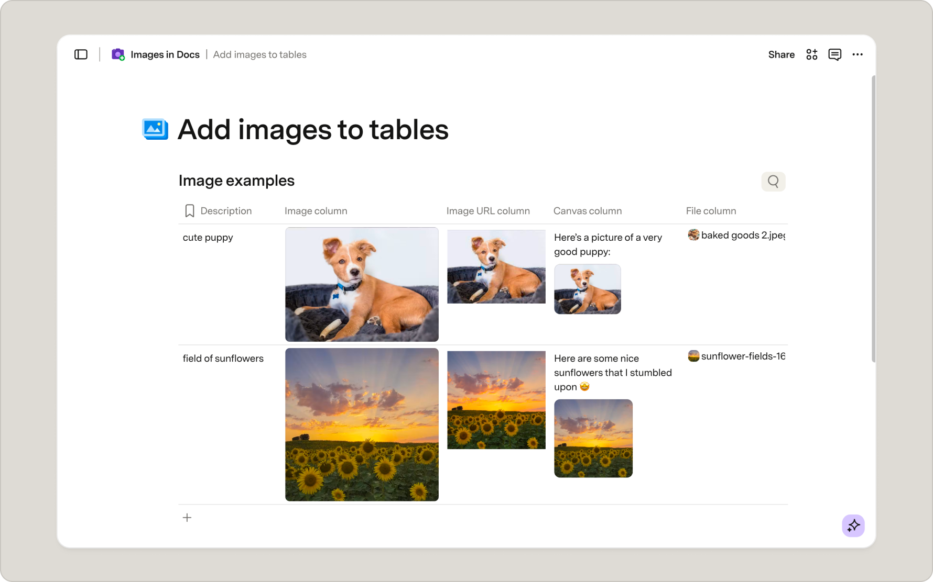Select the Image URL column header
Screen dimensions: 933x582
(x=488, y=211)
